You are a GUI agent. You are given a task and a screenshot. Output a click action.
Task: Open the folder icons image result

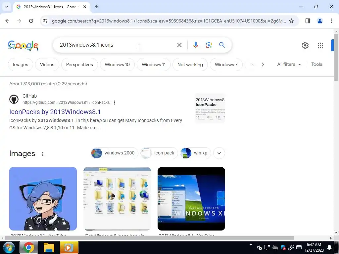(117, 199)
